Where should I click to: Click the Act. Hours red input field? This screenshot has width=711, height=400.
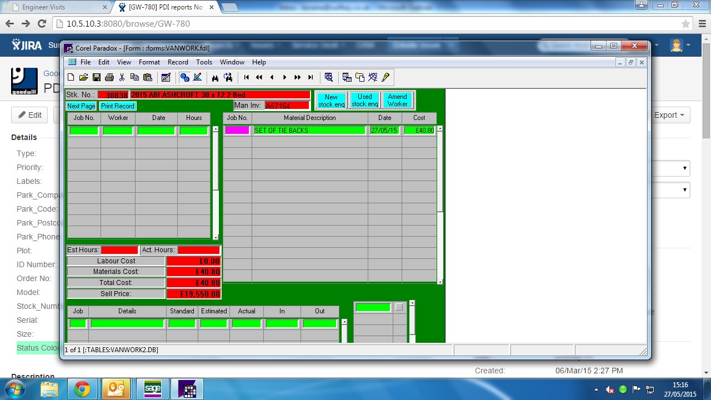click(199, 250)
